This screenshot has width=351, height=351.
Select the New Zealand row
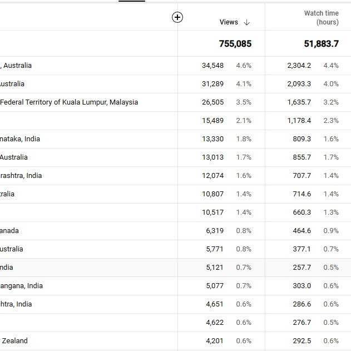(x=176, y=341)
